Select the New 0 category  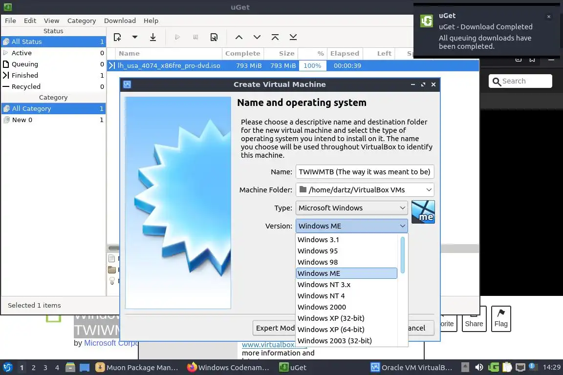(53, 120)
